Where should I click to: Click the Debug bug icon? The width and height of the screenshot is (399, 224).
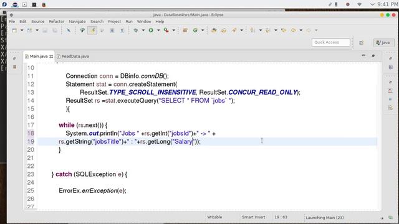click(x=136, y=30)
